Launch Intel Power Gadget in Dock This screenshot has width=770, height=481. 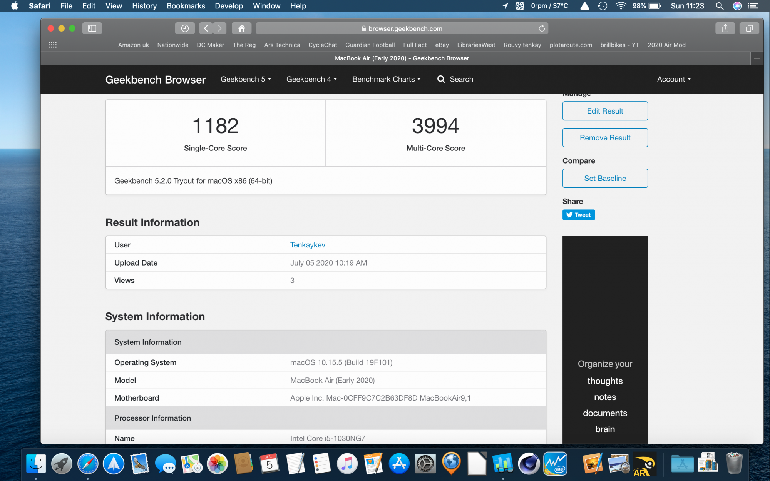(x=555, y=463)
